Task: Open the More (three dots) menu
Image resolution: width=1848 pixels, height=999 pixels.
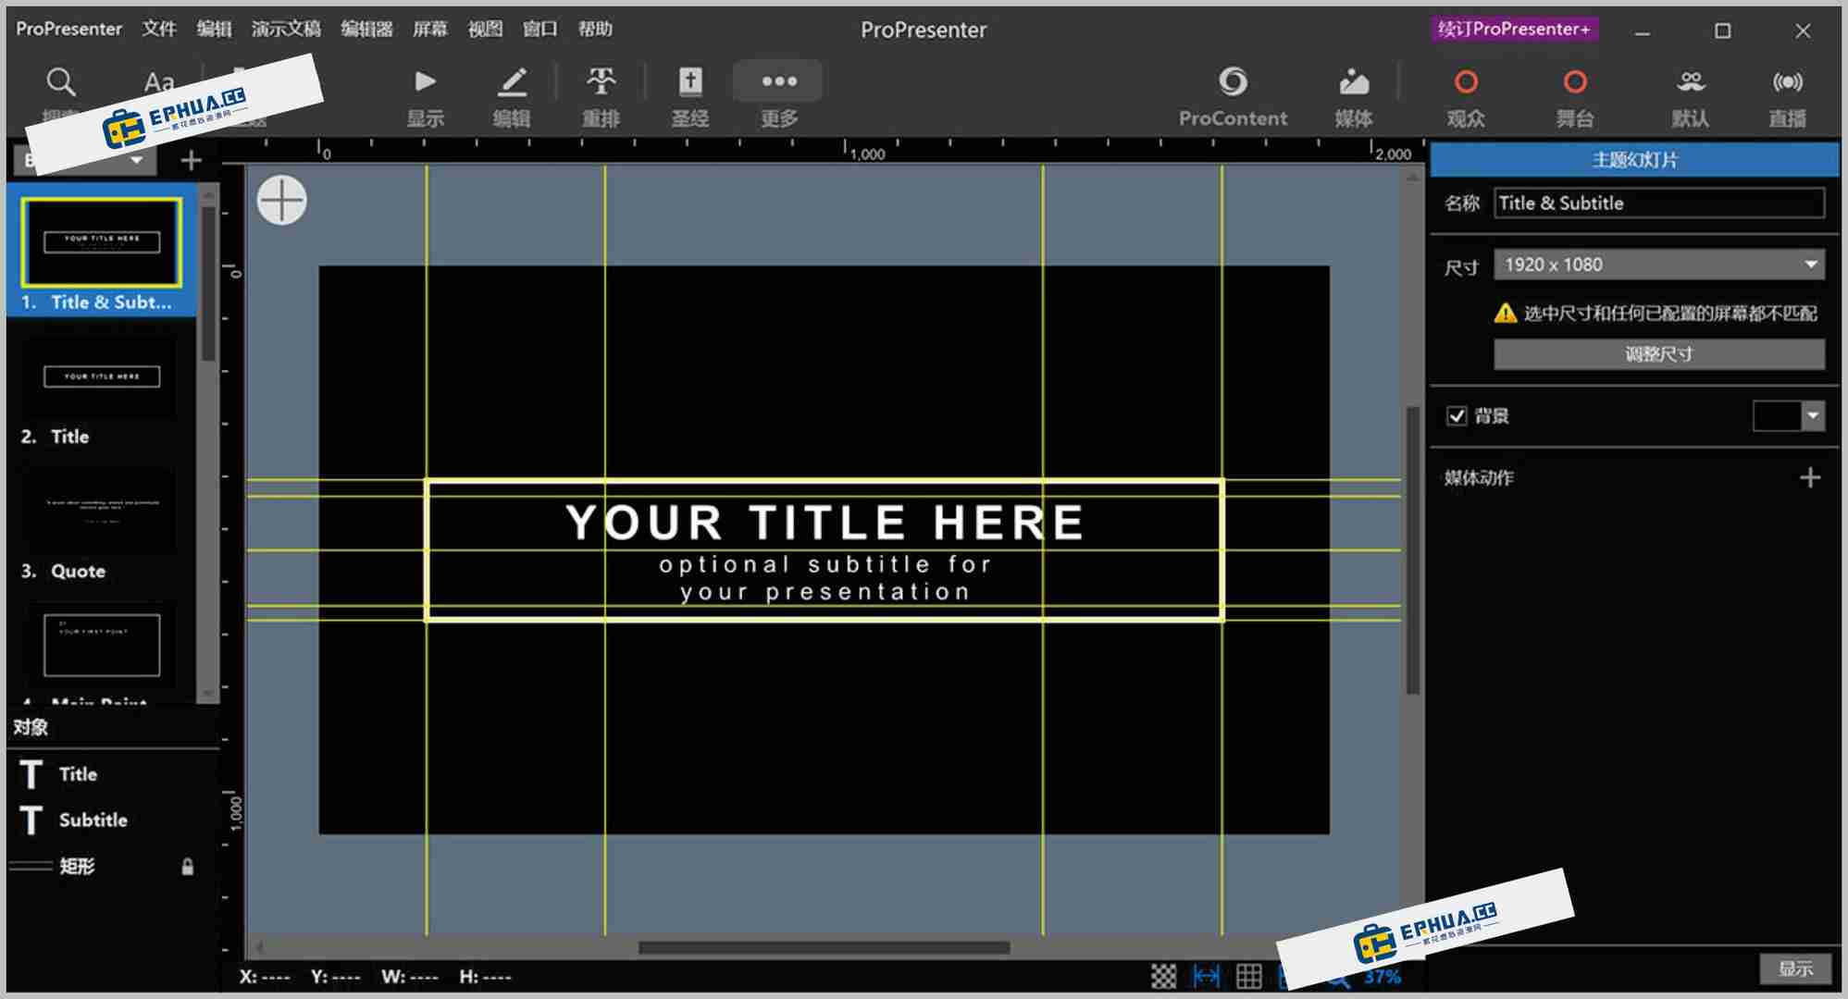Action: pyautogui.click(x=779, y=81)
